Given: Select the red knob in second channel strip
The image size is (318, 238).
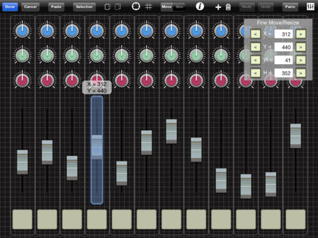Looking at the screenshot, I should [x=47, y=80].
